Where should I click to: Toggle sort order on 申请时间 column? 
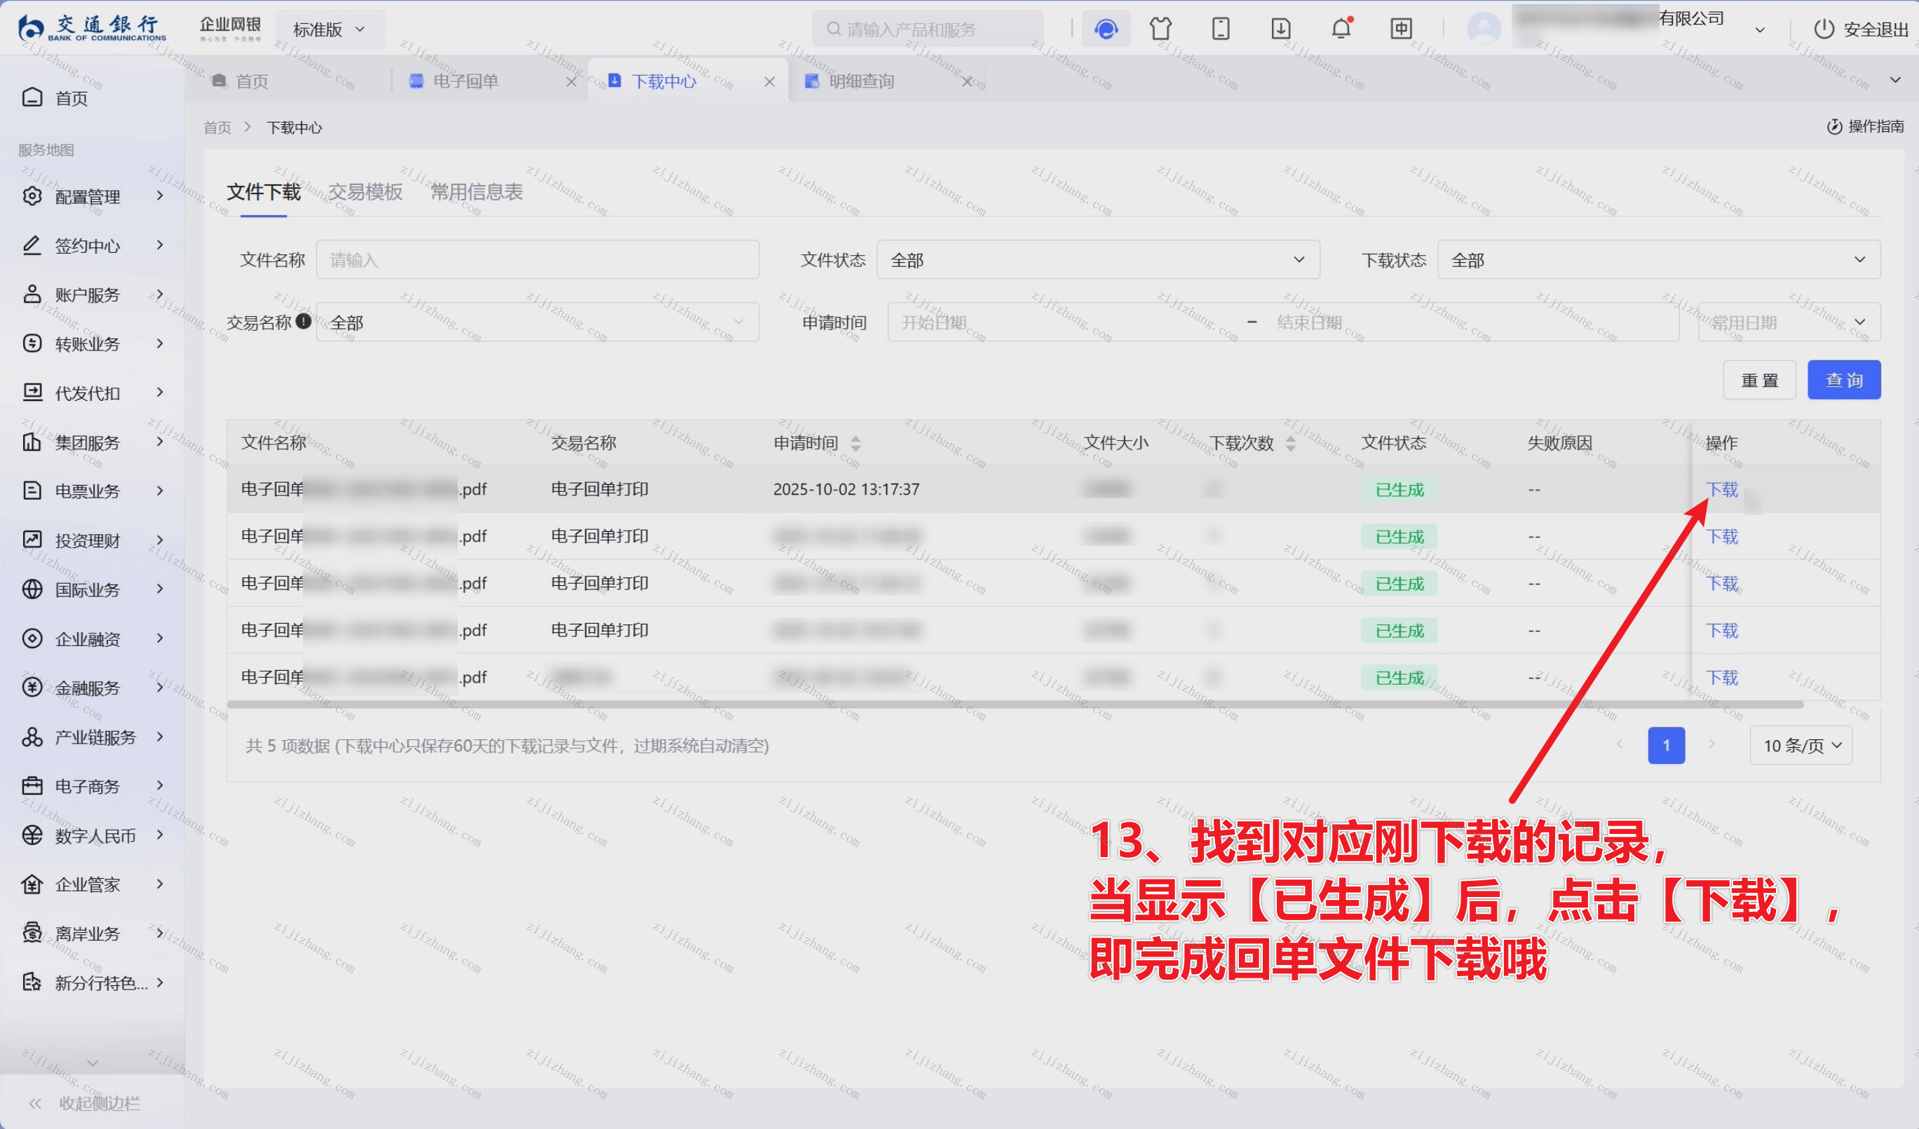(855, 443)
